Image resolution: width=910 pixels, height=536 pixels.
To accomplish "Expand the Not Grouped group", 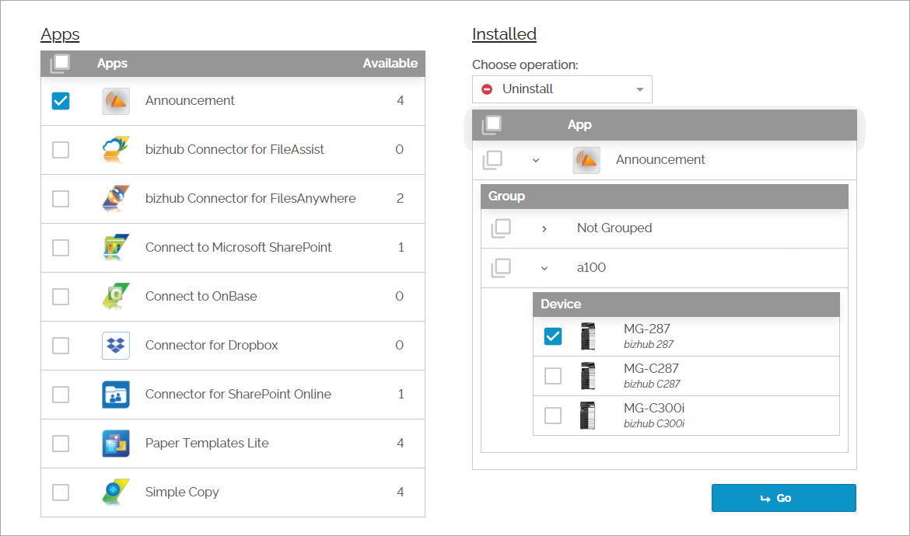I will (x=544, y=229).
